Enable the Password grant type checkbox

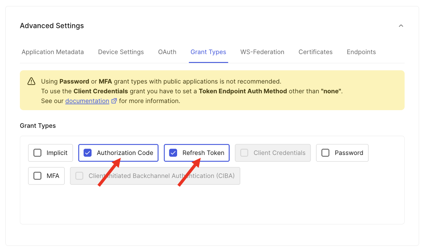tap(325, 153)
